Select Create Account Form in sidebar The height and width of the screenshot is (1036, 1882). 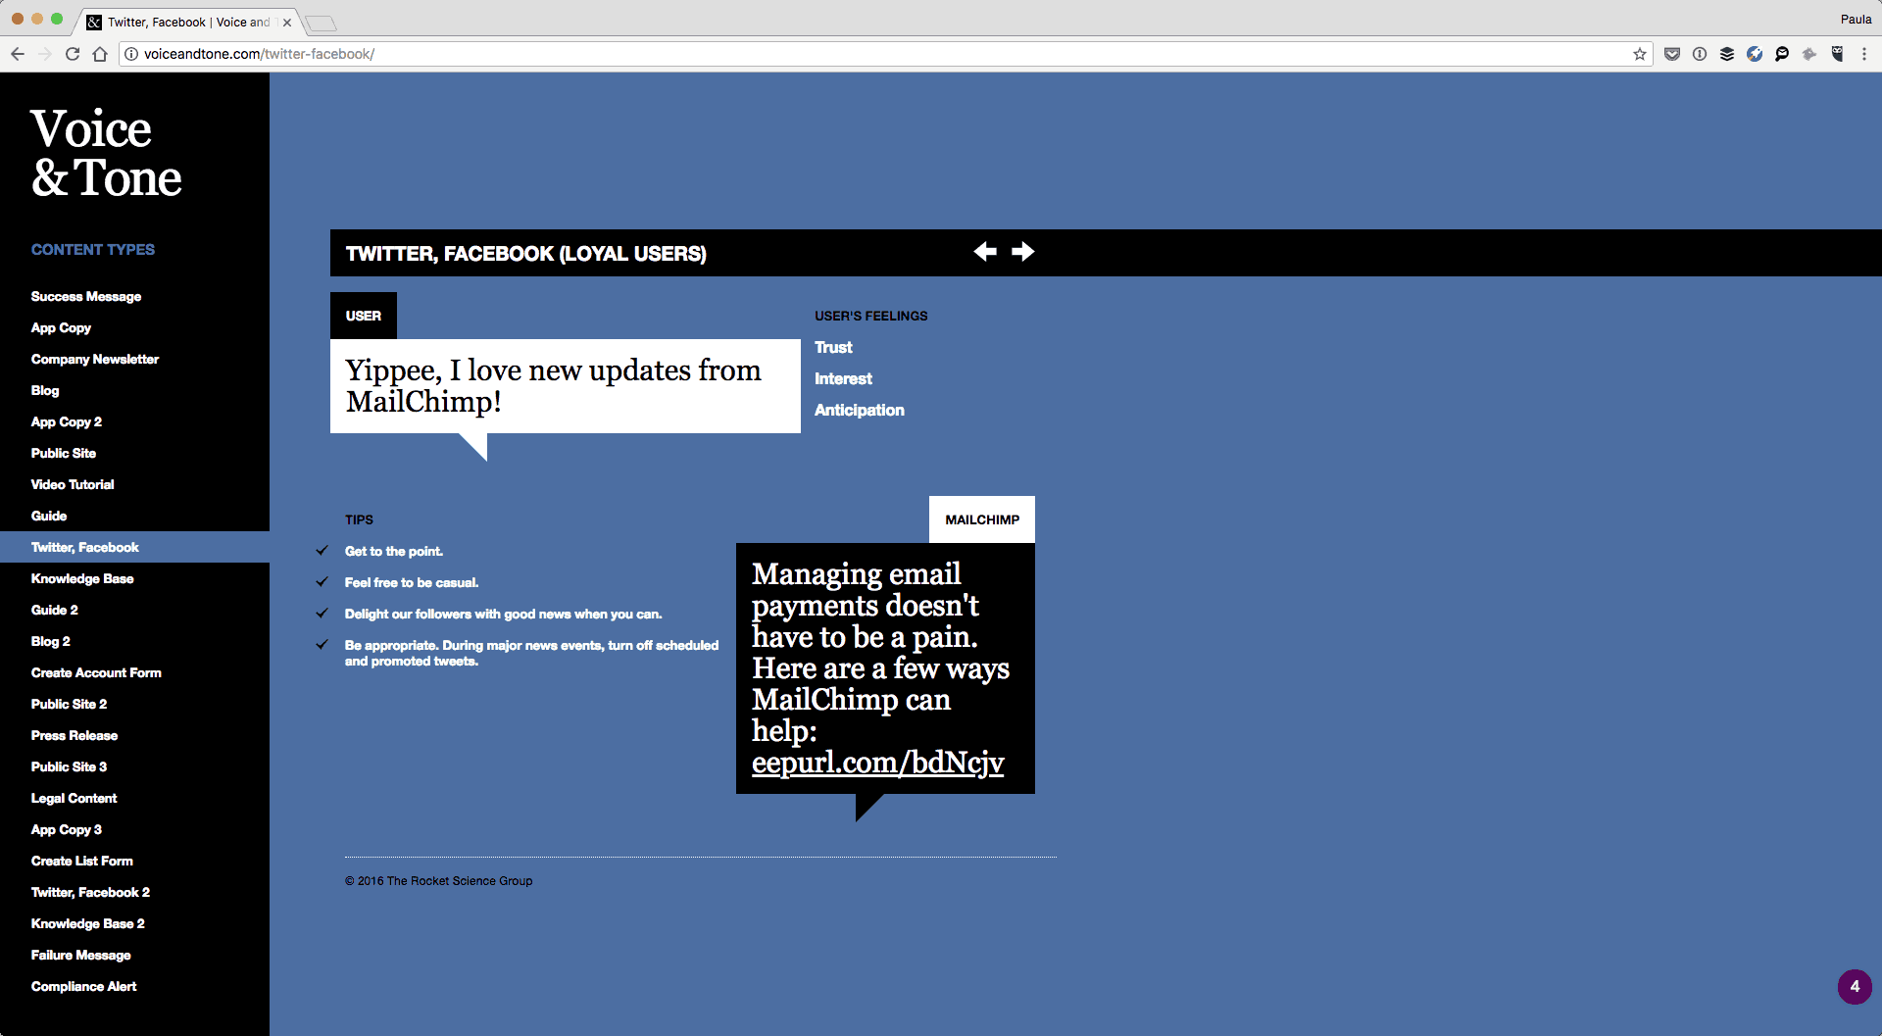click(x=96, y=672)
